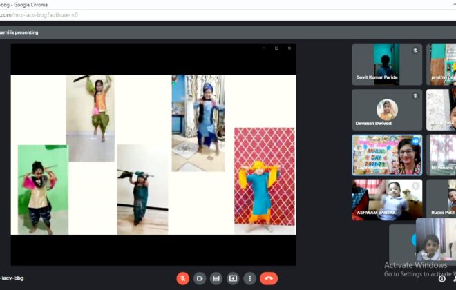
Task: Toggle the camera button in the call controls
Action: tap(200, 278)
